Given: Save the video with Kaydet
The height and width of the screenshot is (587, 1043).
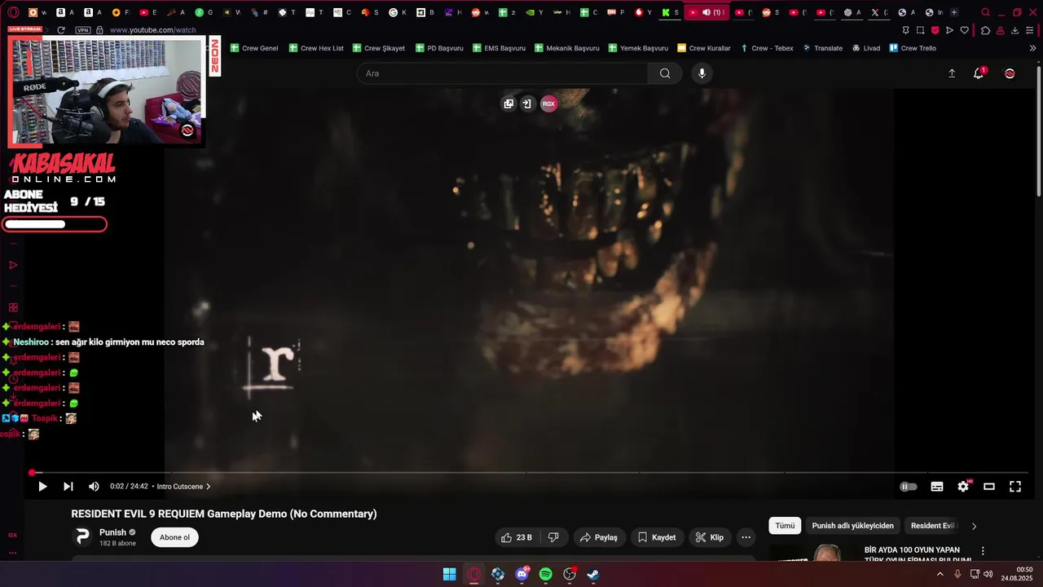Looking at the screenshot, I should pos(657,537).
